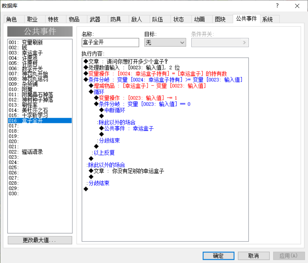Image resolution: width=308 pixels, height=263 pixels.
Task: Open the 图块 tab
Action: coord(222,19)
